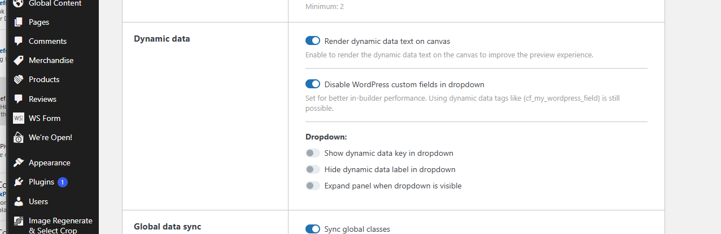This screenshot has height=234, width=721.
Task: Turn off Disable WordPress custom fields toggle
Action: pos(313,84)
